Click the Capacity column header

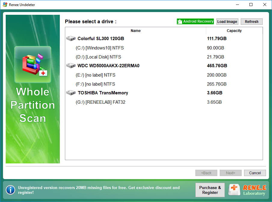234,31
